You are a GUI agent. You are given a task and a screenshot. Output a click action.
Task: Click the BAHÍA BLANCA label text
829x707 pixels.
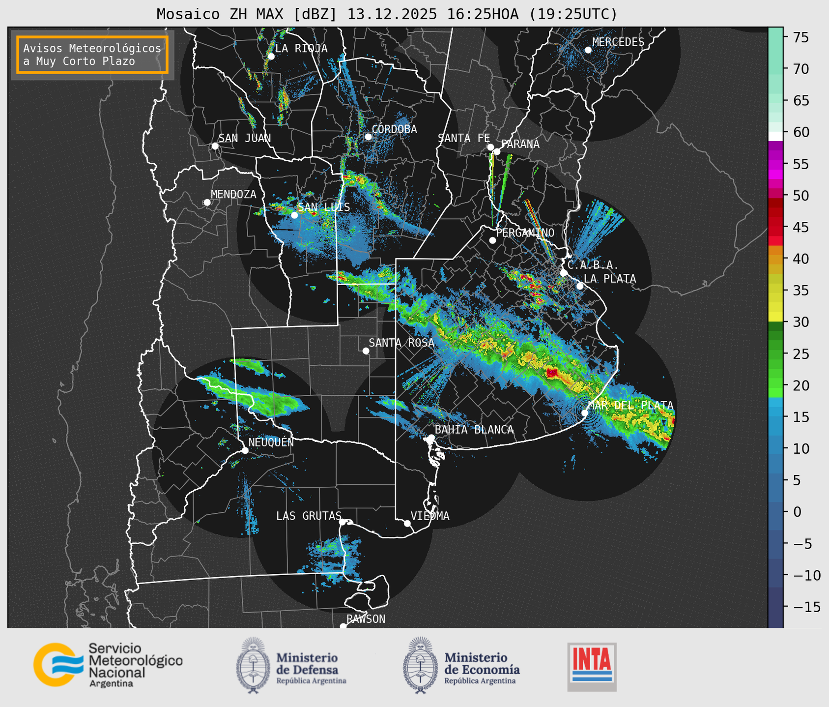pyautogui.click(x=474, y=429)
